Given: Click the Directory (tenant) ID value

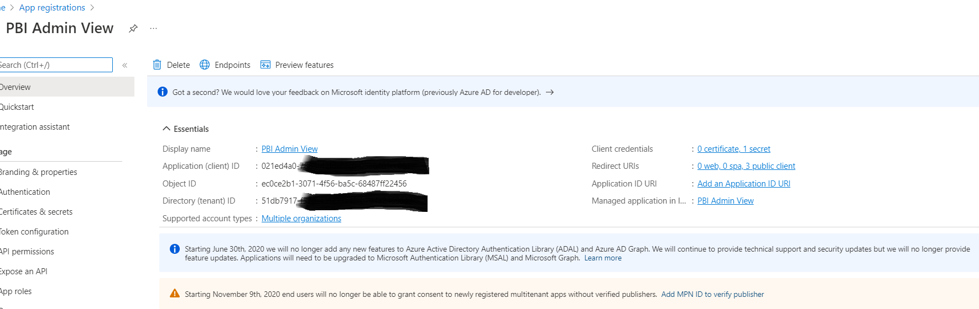Looking at the screenshot, I should (x=344, y=201).
